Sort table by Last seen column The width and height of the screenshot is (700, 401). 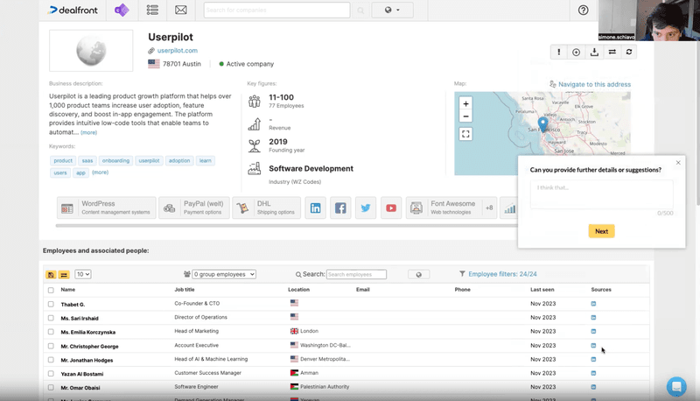542,290
